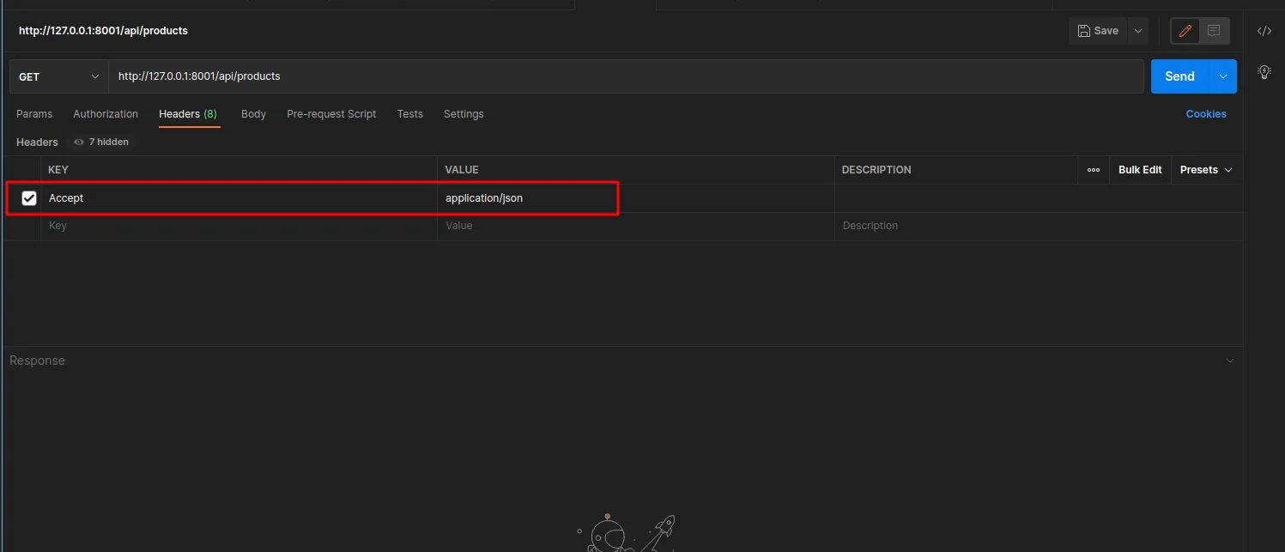
Task: Send the request
Action: coord(1179,76)
